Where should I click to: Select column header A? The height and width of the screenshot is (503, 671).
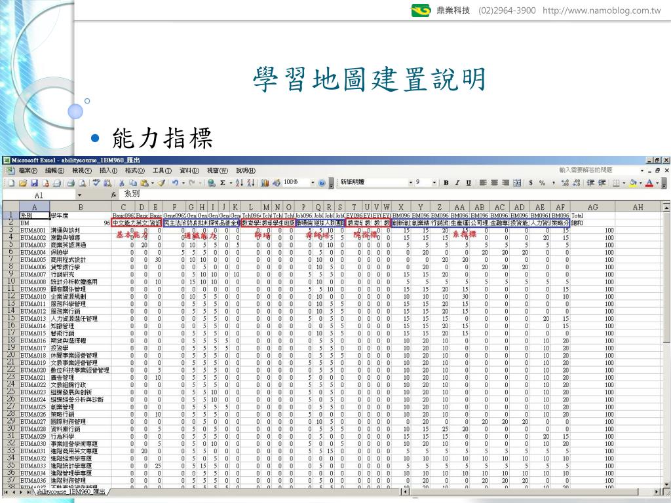pyautogui.click(x=34, y=207)
